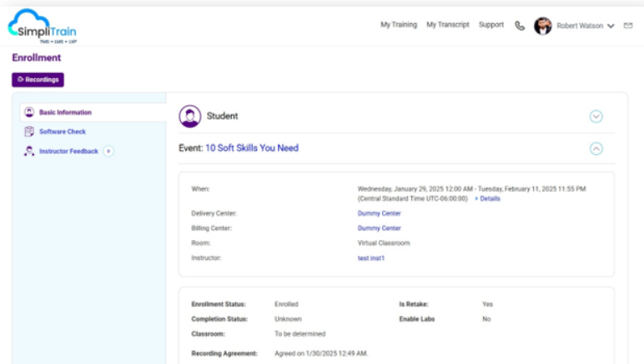644x364 pixels.
Task: Expand the Student section chevron
Action: coord(596,117)
